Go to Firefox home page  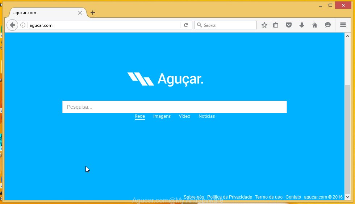(315, 25)
